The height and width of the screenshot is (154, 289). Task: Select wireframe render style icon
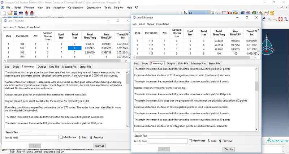pyautogui.click(x=261, y=13)
